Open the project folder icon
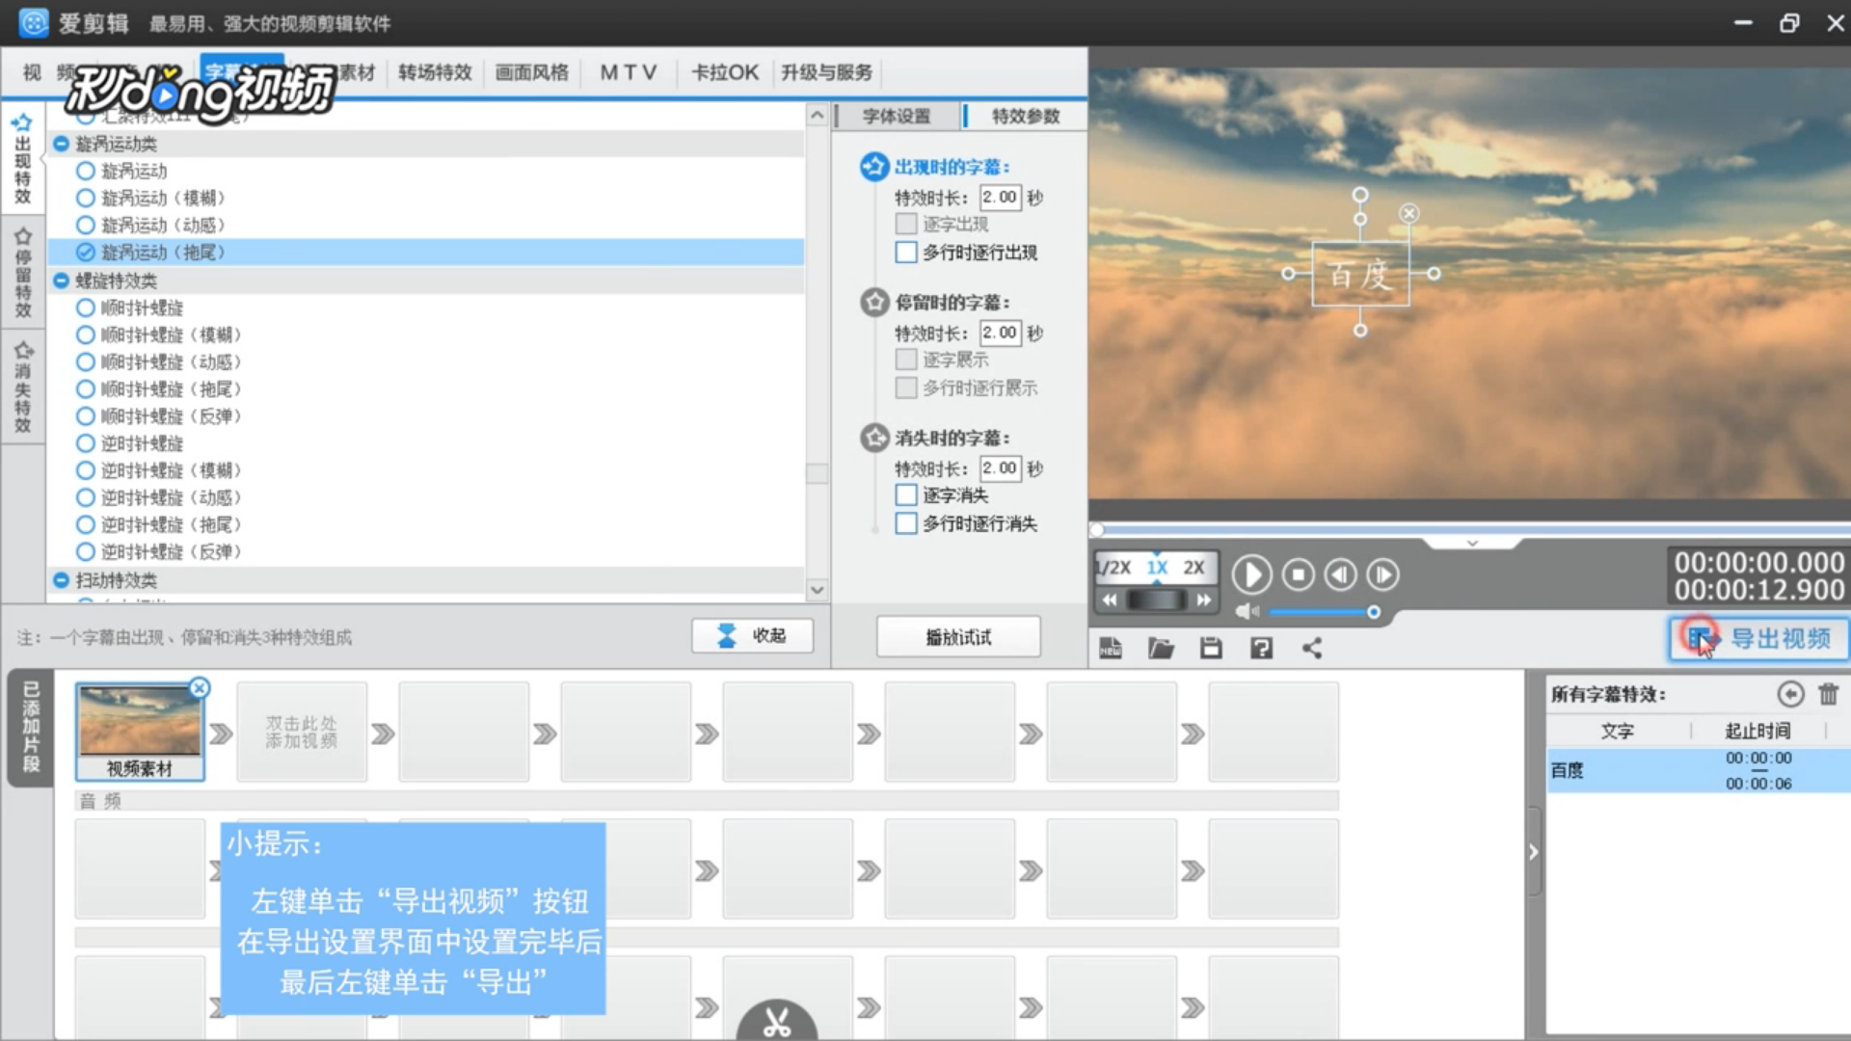Screen dimensions: 1851x1041 [1161, 649]
